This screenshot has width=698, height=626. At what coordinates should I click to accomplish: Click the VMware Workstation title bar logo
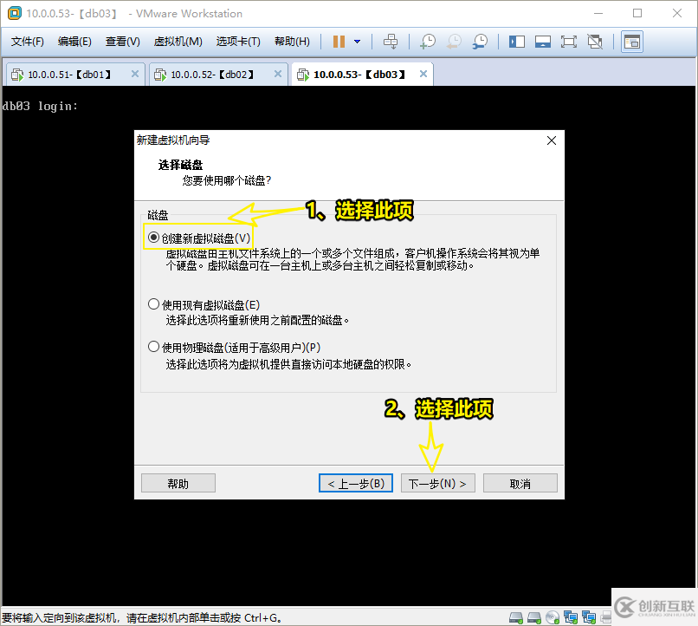(x=14, y=13)
